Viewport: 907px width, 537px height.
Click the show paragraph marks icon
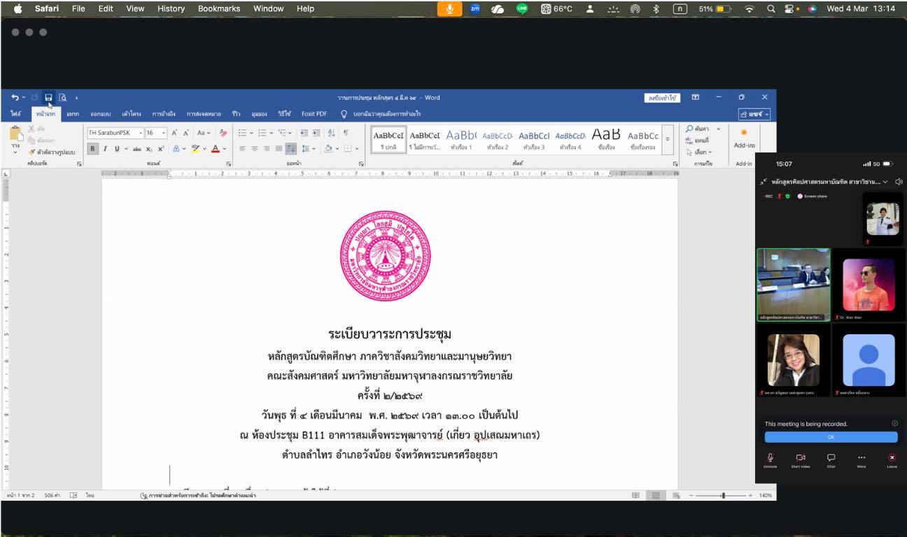pos(346,134)
